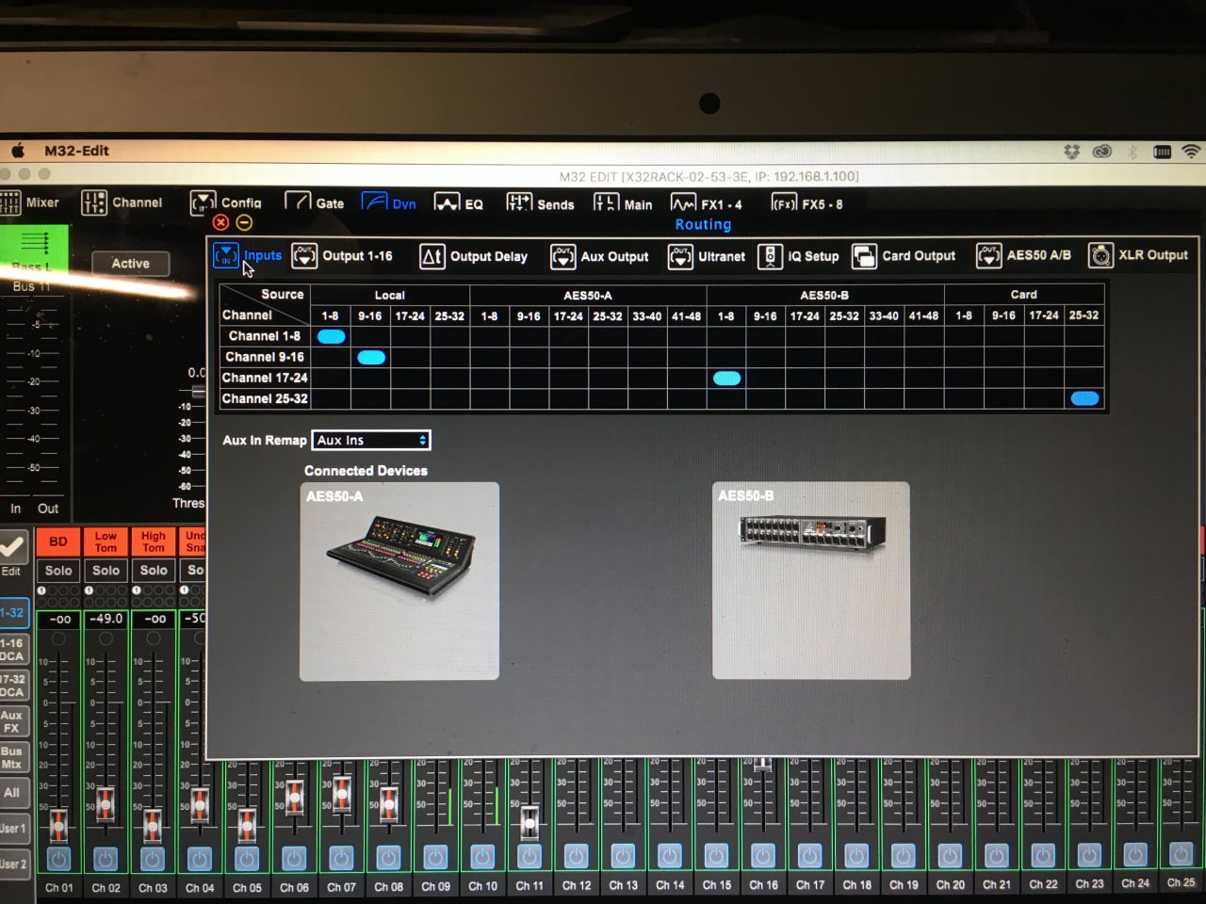
Task: Show the Aux FX layer
Action: point(13,721)
